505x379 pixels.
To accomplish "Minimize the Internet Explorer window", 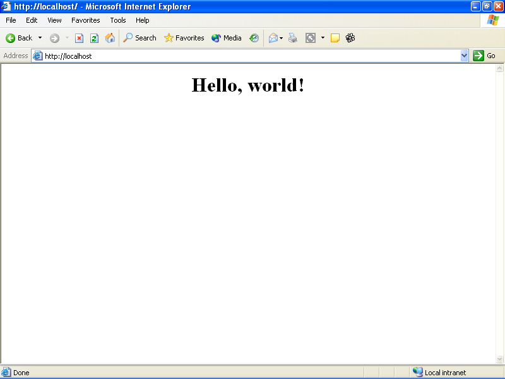I will coord(475,6).
